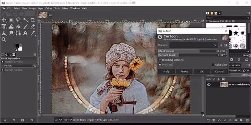Click the Cancel button in Cartoon dialog

pos(219,72)
